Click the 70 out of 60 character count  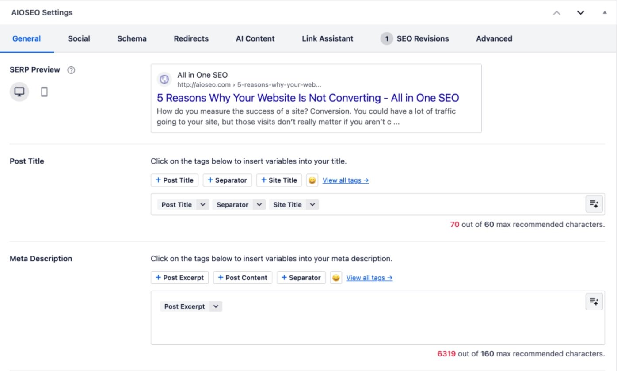point(527,225)
